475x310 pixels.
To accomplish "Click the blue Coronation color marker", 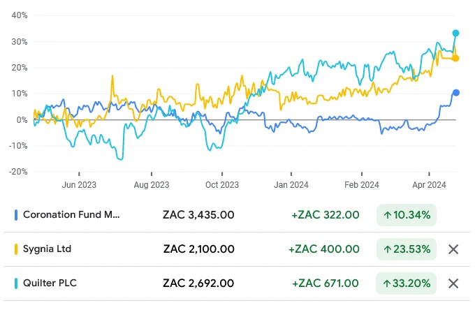I will tap(16, 215).
